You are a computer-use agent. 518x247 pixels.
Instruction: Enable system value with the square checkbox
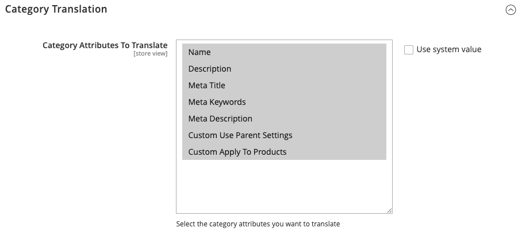(409, 50)
